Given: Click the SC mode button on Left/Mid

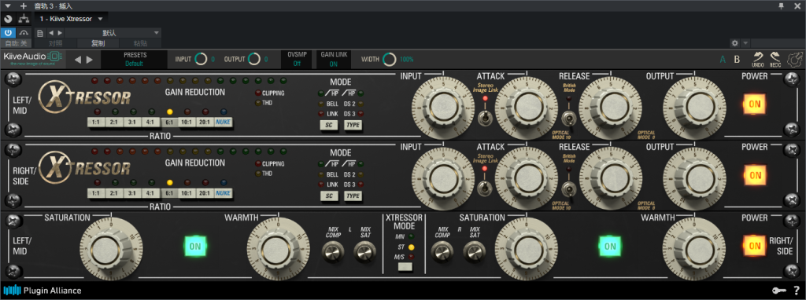Looking at the screenshot, I should 329,124.
